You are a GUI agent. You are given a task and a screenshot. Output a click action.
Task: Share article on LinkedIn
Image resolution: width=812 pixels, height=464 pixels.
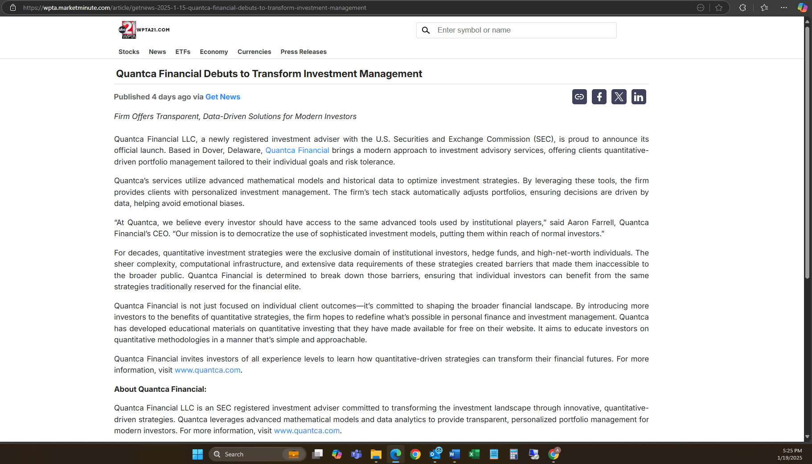coord(639,97)
